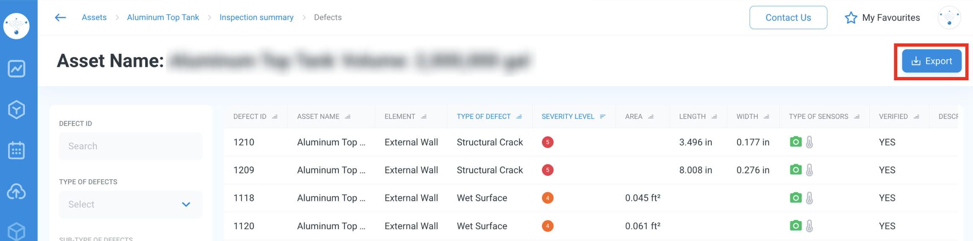
Task: Click the severity 5 badge for defect 1209
Action: [x=547, y=170]
